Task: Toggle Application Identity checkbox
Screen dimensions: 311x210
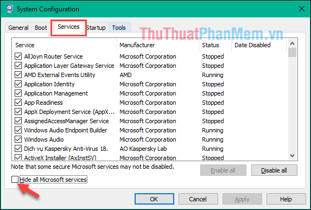Action: click(x=18, y=84)
